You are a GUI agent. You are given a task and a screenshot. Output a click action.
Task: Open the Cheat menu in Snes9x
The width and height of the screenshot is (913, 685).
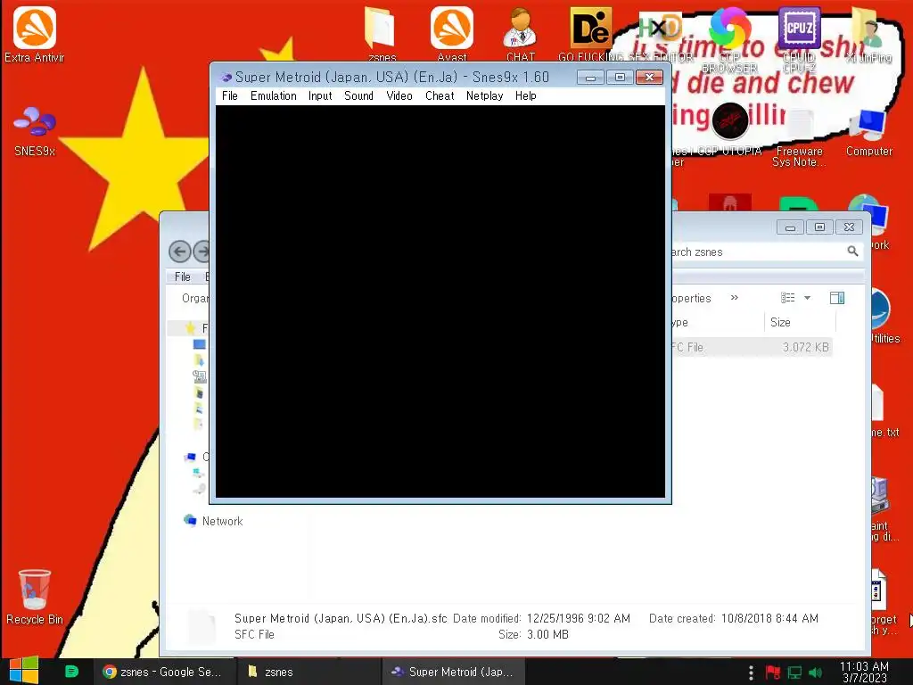click(440, 95)
